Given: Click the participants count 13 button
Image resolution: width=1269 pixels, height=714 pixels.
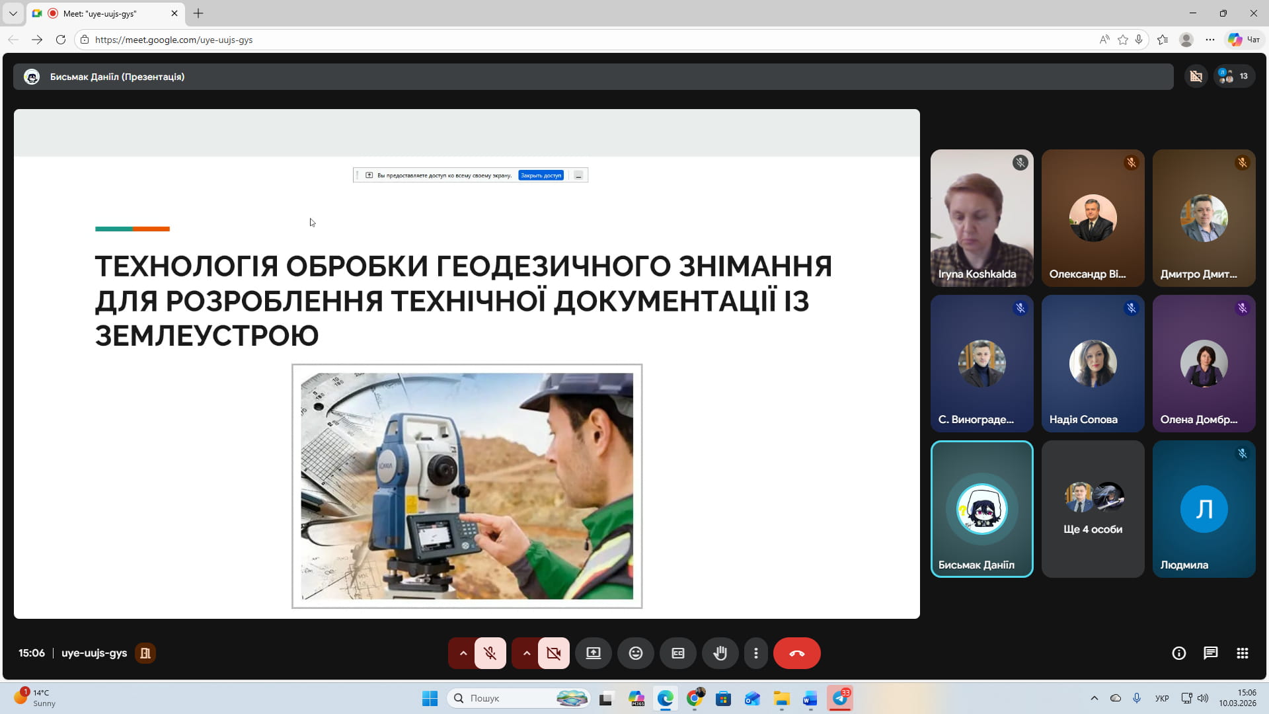Looking at the screenshot, I should coord(1235,77).
